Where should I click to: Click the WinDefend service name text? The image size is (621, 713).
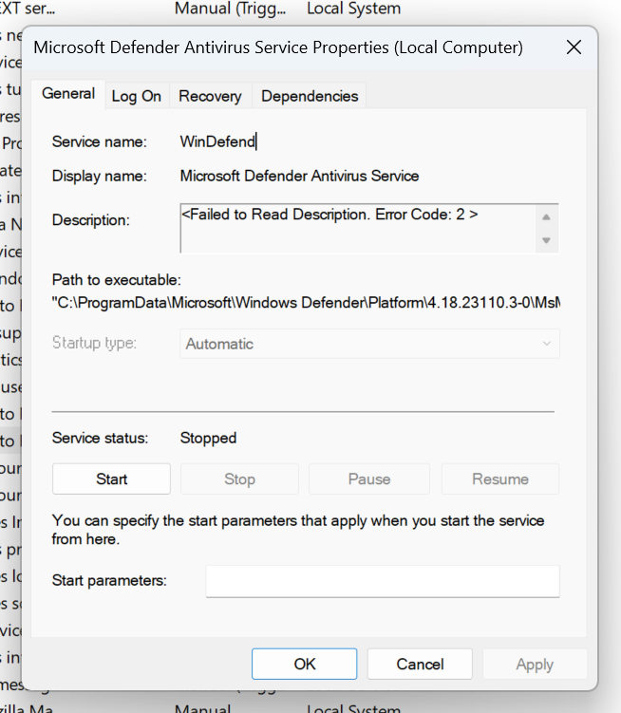pos(218,141)
